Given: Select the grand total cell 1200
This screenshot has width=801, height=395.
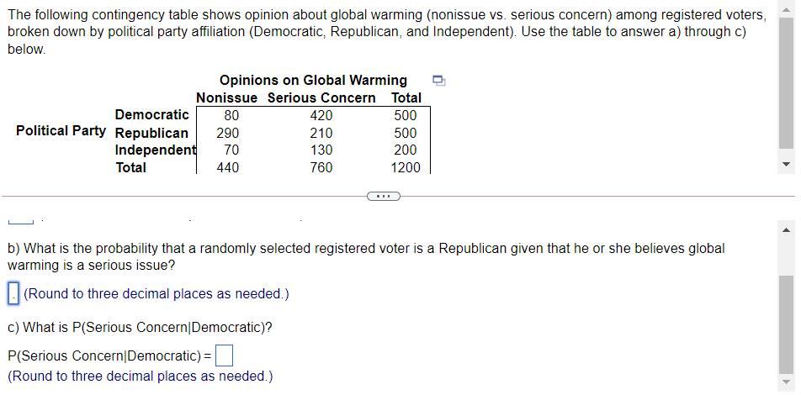Looking at the screenshot, I should [x=406, y=167].
